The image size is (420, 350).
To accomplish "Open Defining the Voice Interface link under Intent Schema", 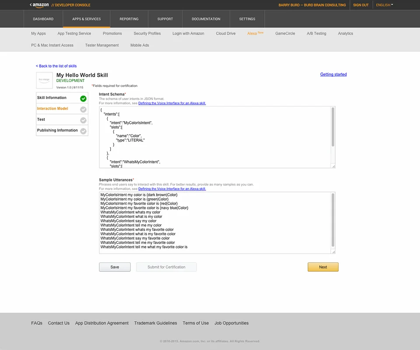I will tap(172, 103).
